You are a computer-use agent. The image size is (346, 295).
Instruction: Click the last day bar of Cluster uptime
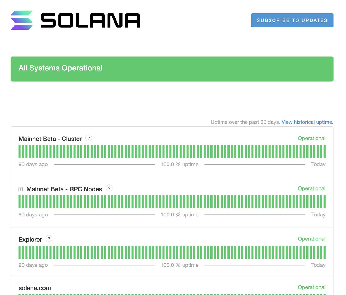[x=324, y=152]
